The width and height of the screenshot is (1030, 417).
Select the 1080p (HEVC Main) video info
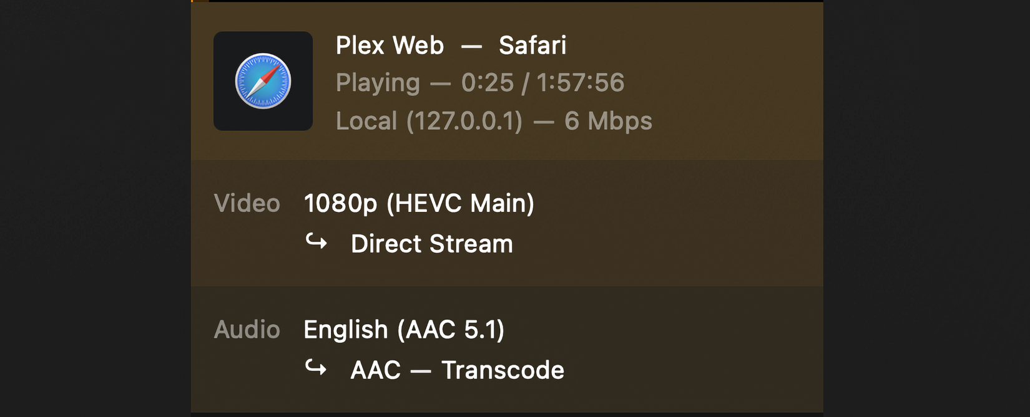pyautogui.click(x=419, y=203)
